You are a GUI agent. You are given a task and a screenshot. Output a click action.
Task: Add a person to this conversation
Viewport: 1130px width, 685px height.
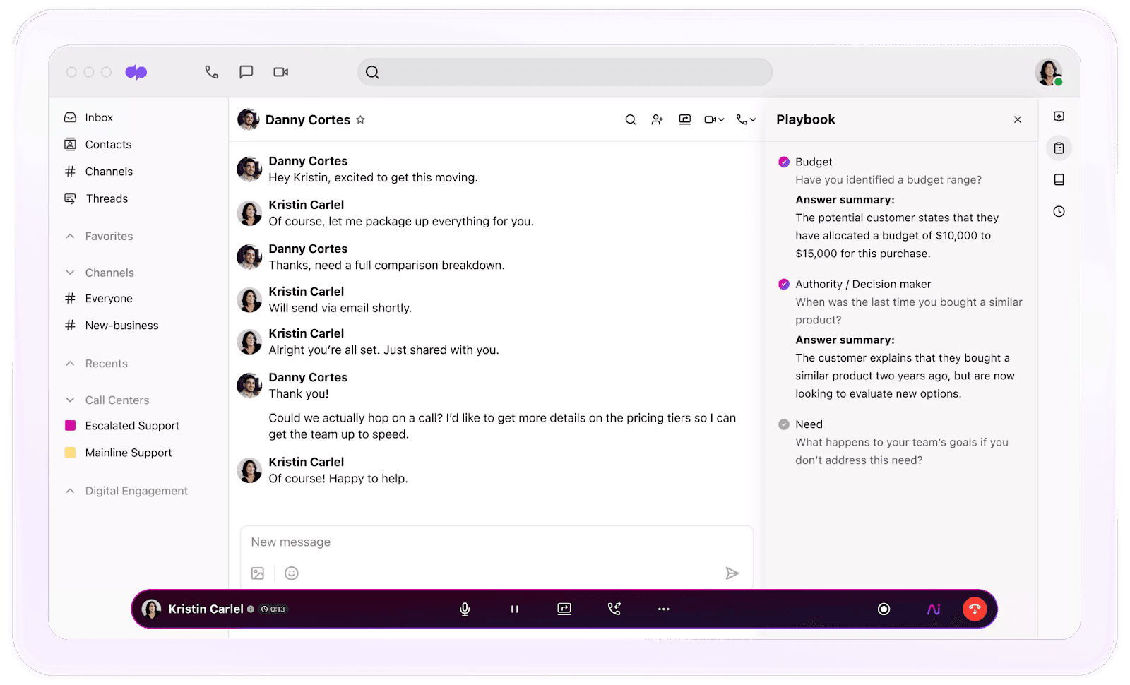coord(658,120)
